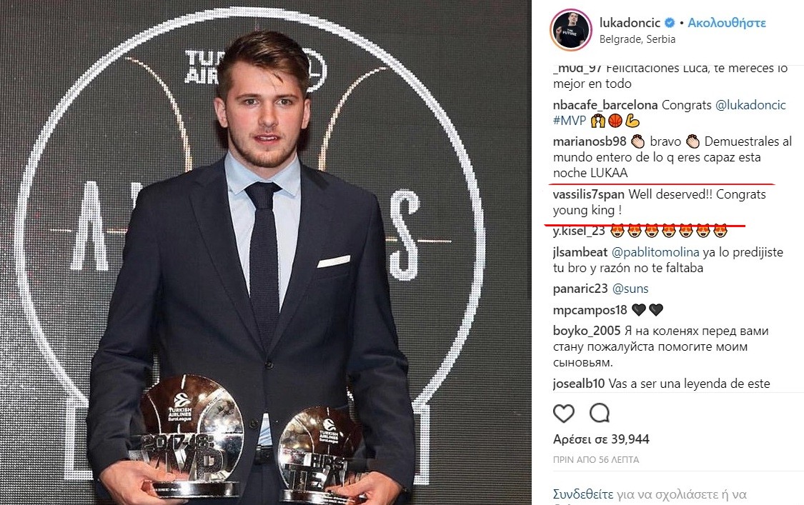804x505 pixels.
Task: Open nbacafe_barcelona commenter profile
Action: click(605, 105)
